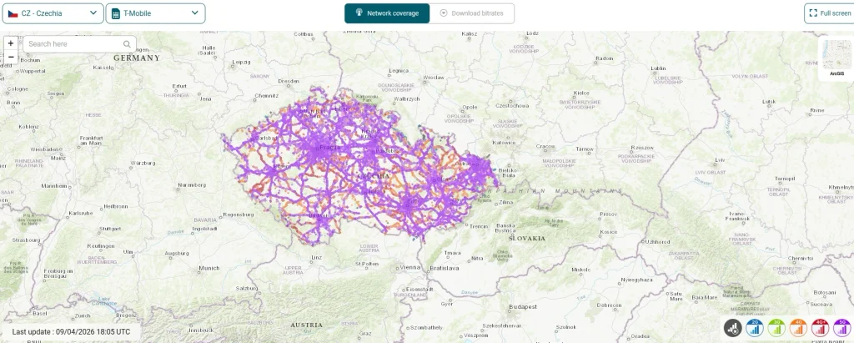
Task: Click the Dresden city label
Action: point(289,81)
